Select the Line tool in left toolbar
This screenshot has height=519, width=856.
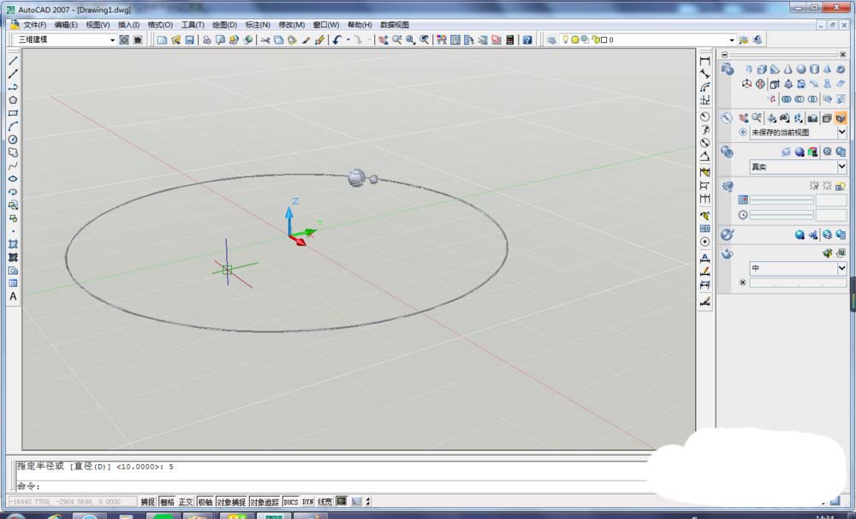13,62
